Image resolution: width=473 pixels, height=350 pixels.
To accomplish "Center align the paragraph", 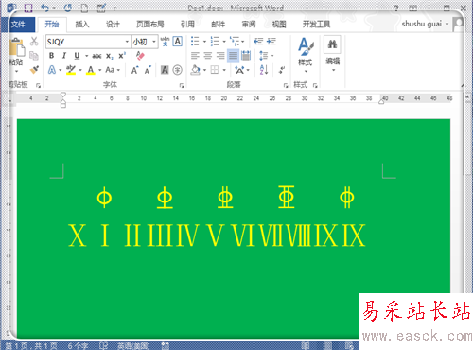I will click(x=208, y=56).
